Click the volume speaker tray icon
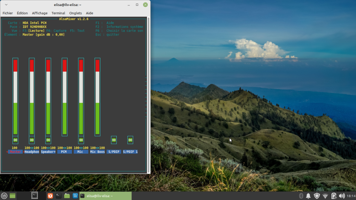This screenshot has width=356, height=200. (x=342, y=196)
